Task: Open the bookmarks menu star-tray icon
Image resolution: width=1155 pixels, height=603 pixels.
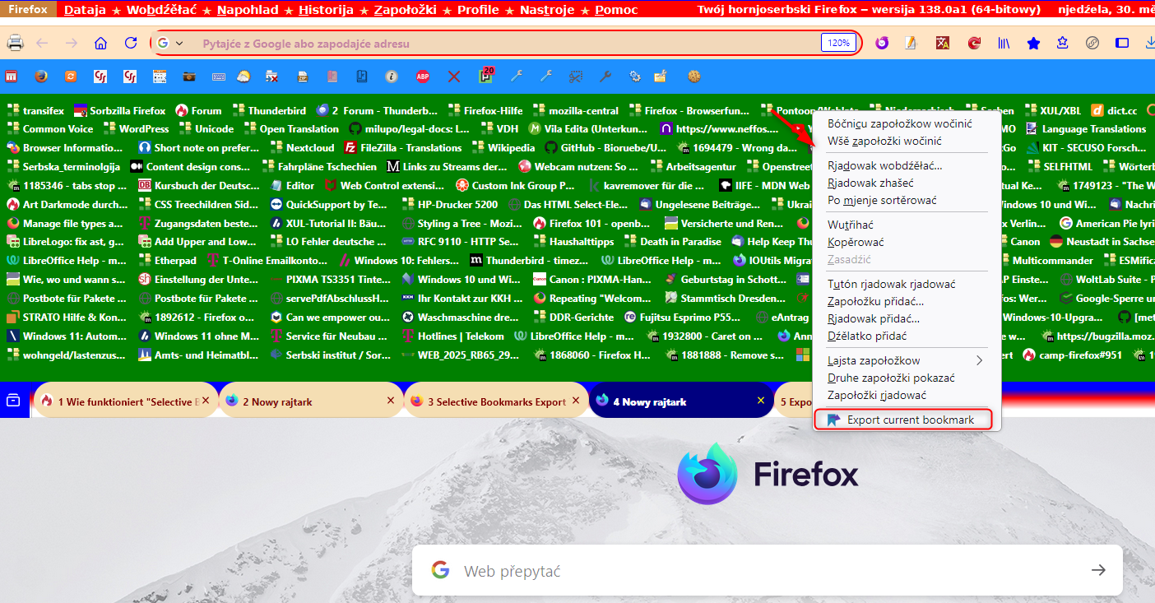Action: point(1063,43)
